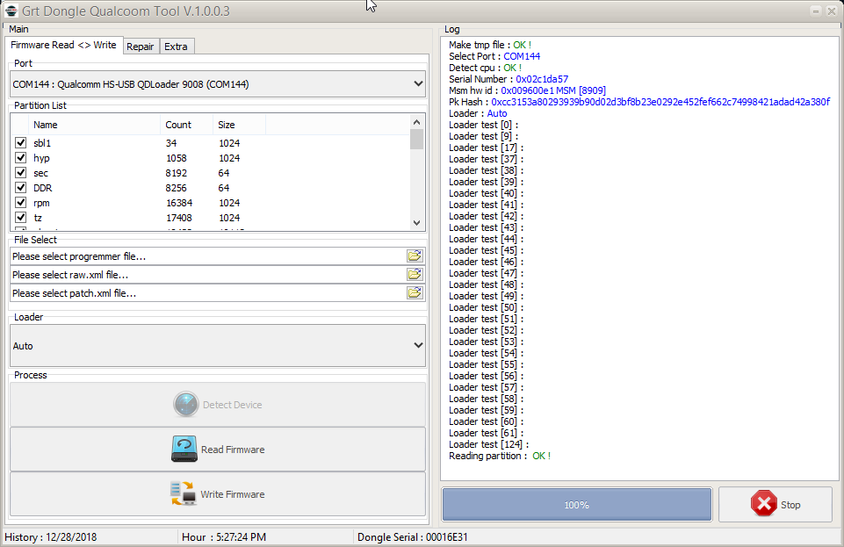Screen dimensions: 844x547
Task: Click Msm hw id value in log
Action: pos(553,90)
